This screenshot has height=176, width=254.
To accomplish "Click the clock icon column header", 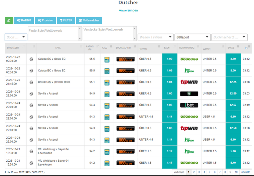I will [x=246, y=48].
